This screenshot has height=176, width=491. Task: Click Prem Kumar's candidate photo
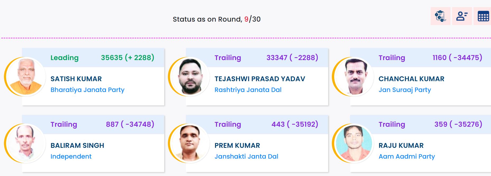click(x=190, y=143)
